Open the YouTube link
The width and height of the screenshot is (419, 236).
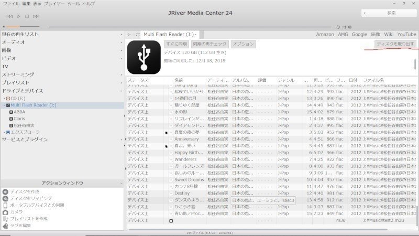click(406, 35)
